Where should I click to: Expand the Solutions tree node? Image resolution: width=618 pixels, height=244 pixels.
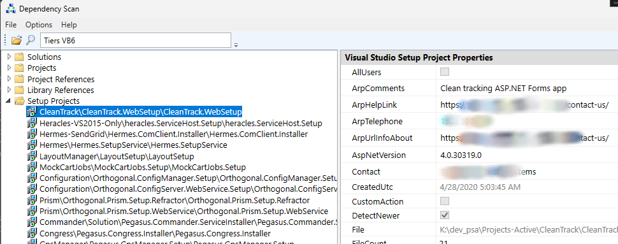pyautogui.click(x=10, y=57)
